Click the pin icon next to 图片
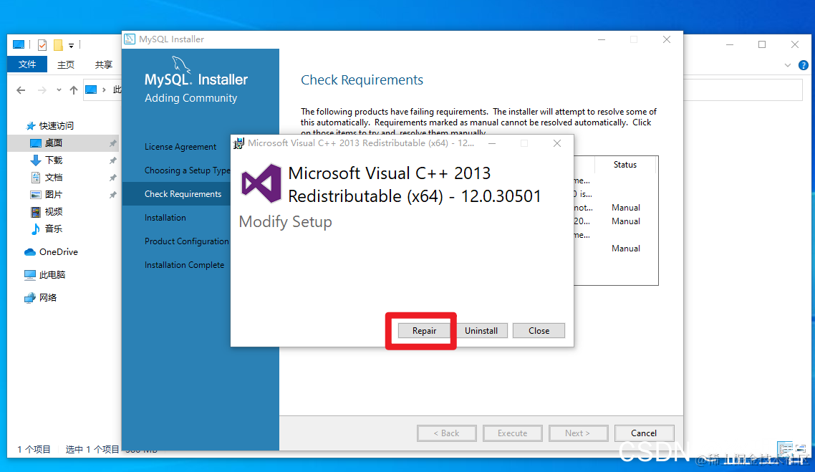Viewport: 815px width, 472px height. tap(112, 195)
